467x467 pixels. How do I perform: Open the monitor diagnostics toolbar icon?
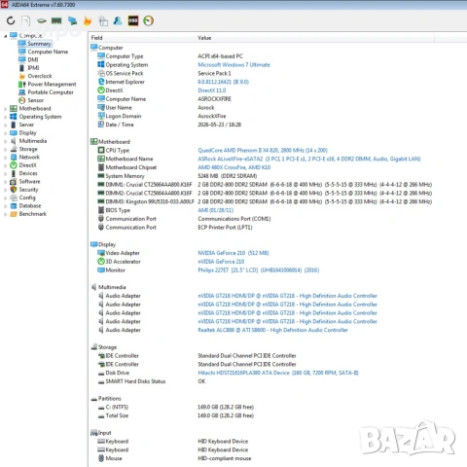click(72, 21)
